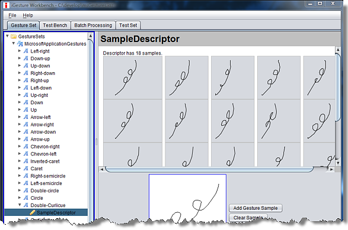Click the GestureSets folder icon

pos(14,36)
